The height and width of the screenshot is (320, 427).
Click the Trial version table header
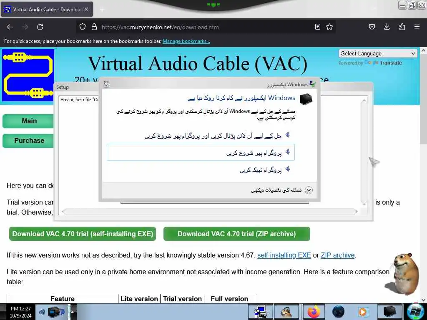coord(182,299)
